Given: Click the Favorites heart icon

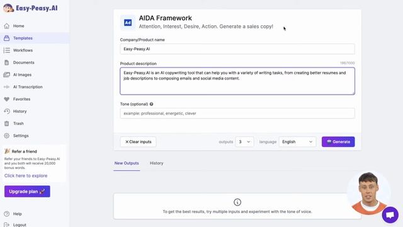Looking at the screenshot, I should click(x=7, y=99).
